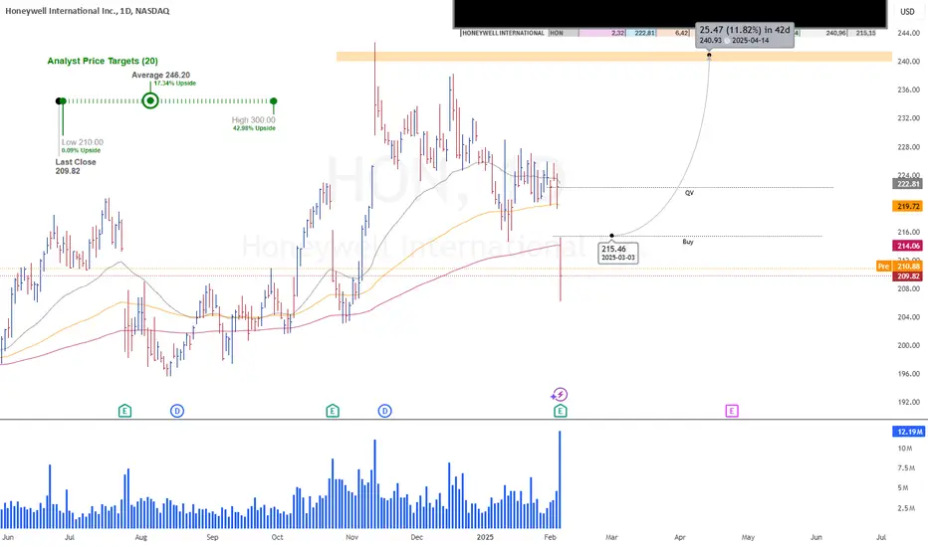The height and width of the screenshot is (547, 928).
Task: Click the 244.00 price axis tick
Action: [x=908, y=33]
